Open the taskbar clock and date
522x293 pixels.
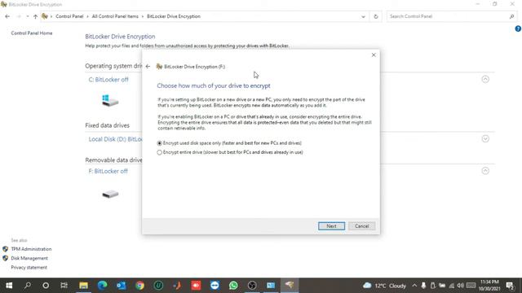(x=489, y=286)
